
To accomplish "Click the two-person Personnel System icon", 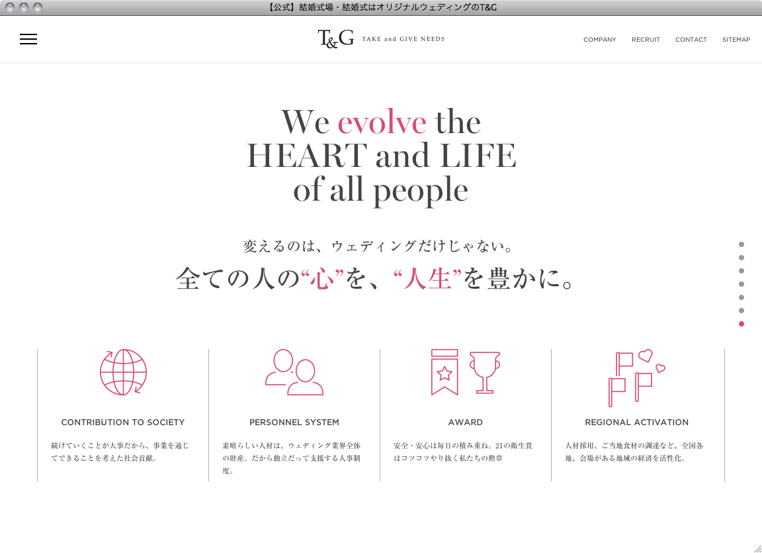I will [x=294, y=372].
